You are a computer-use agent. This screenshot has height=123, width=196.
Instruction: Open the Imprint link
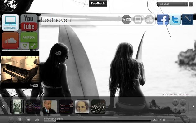[x=186, y=94]
